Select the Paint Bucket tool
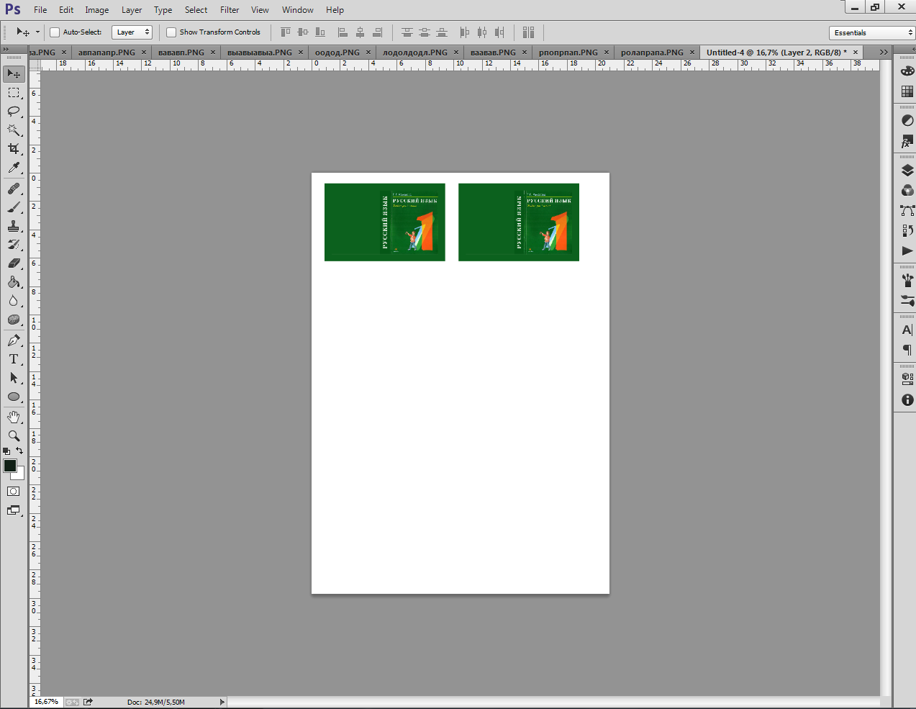Screen dimensions: 916x709 pyautogui.click(x=14, y=282)
